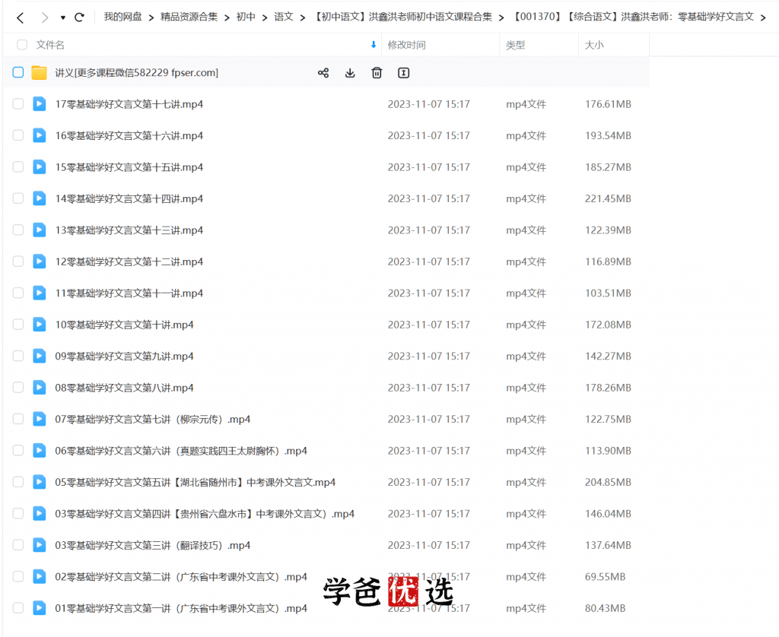Expand chevron after 初中 breadcrumb
This screenshot has width=779, height=637.
point(265,18)
